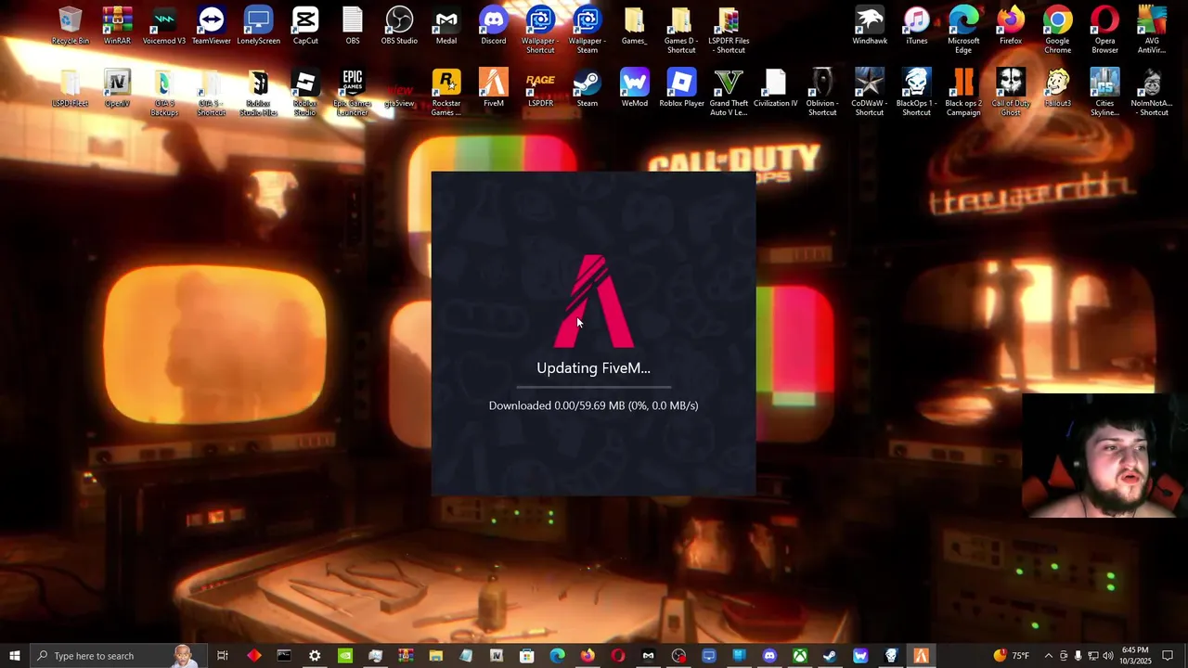
Task: Select the Firefox desktop shortcut
Action: point(1011,26)
